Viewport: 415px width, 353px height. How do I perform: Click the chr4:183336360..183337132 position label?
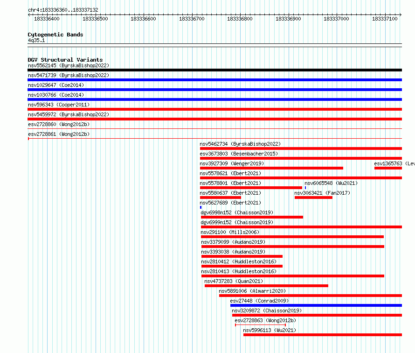[x=63, y=10]
